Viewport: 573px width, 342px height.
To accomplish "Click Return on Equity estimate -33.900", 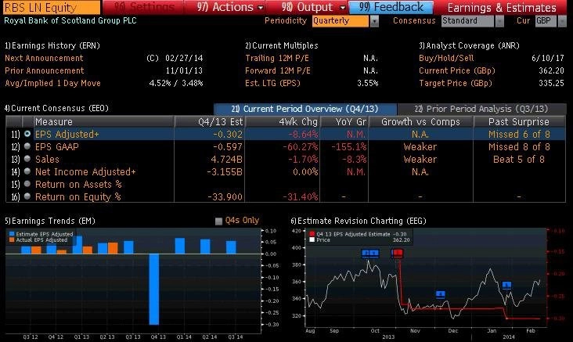I will pyautogui.click(x=225, y=197).
